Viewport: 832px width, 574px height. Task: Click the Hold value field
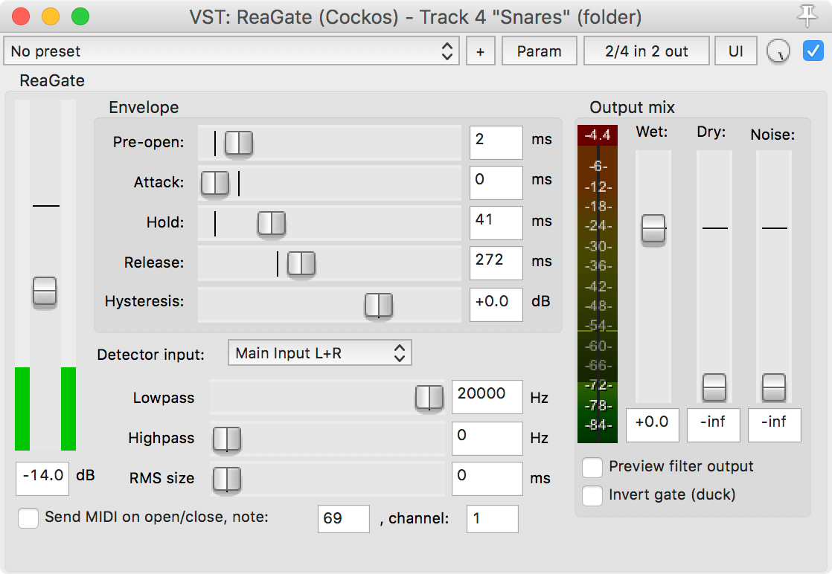(x=496, y=223)
